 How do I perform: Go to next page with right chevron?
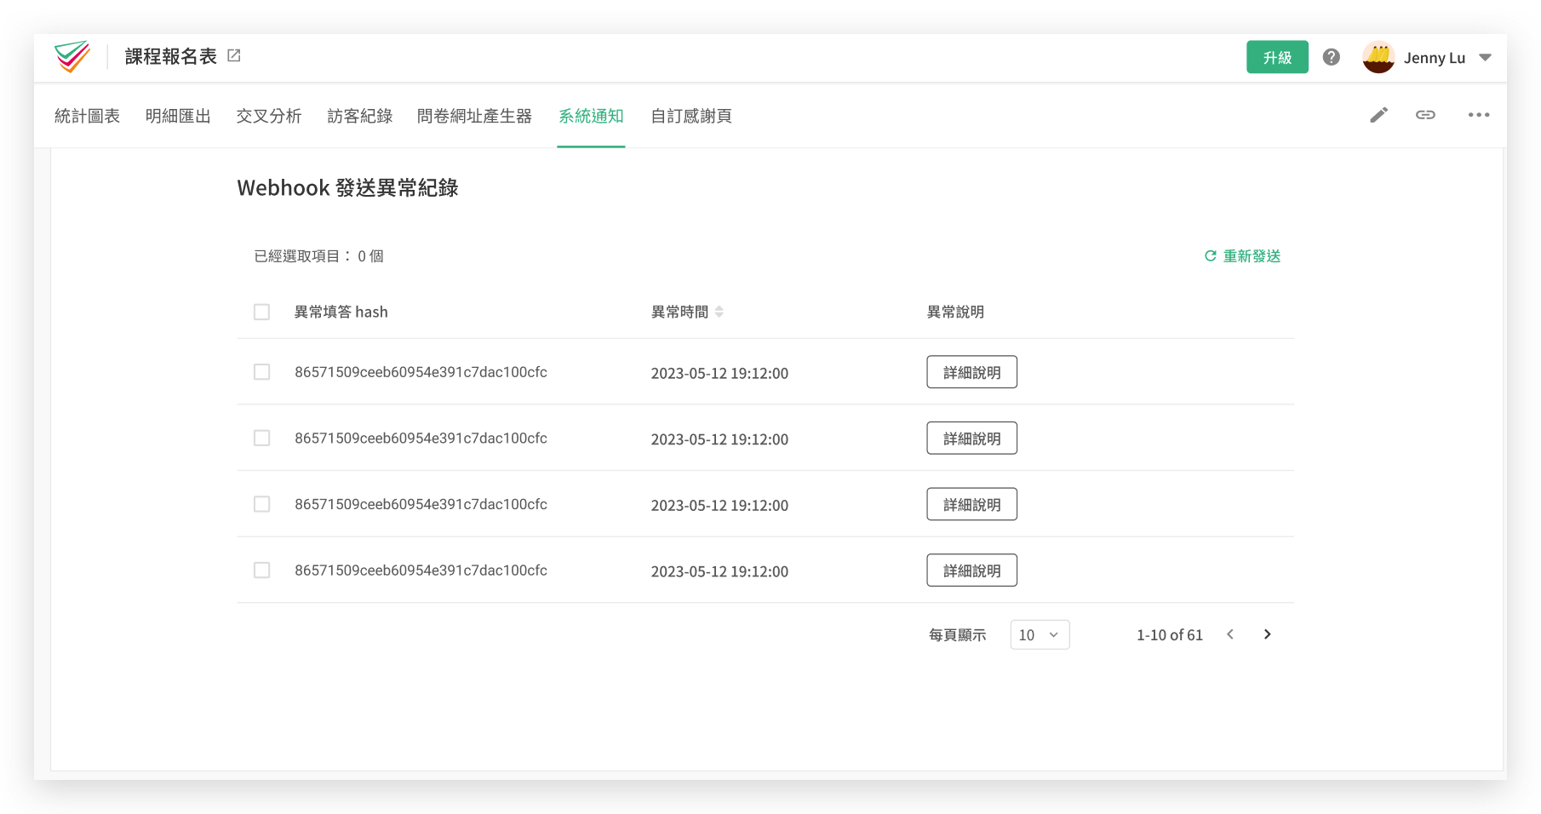coord(1267,634)
